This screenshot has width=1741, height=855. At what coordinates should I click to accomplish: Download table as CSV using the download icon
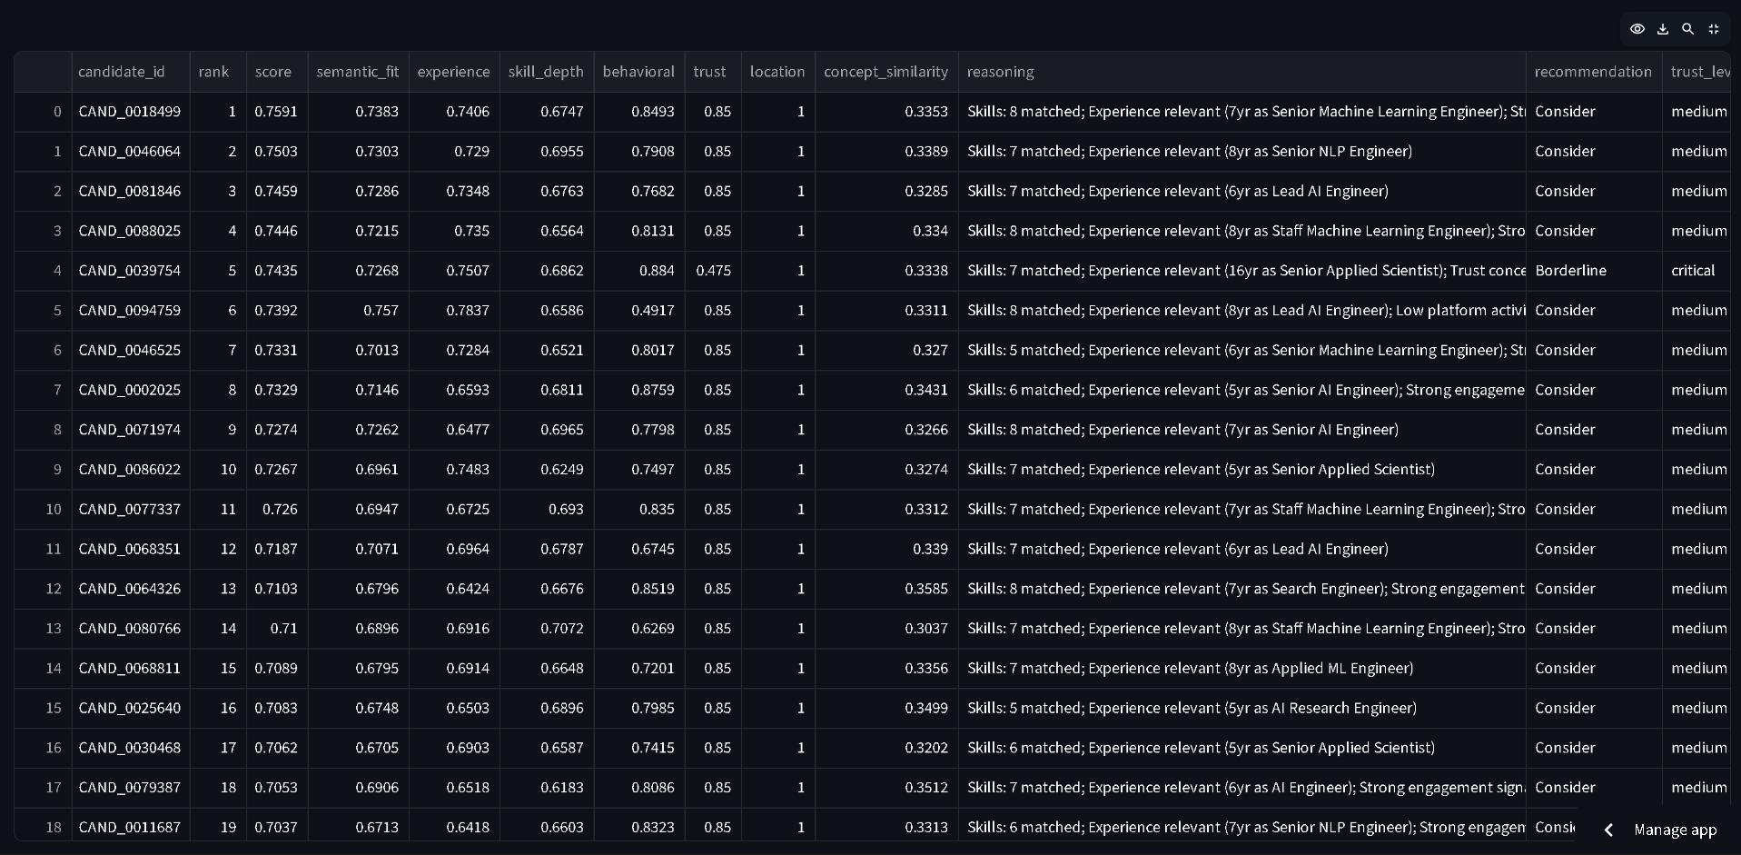1663,29
